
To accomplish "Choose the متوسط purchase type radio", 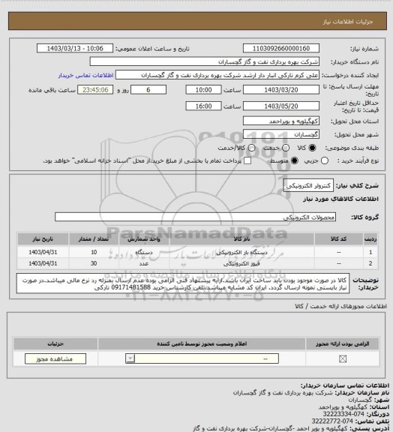I will (294, 160).
